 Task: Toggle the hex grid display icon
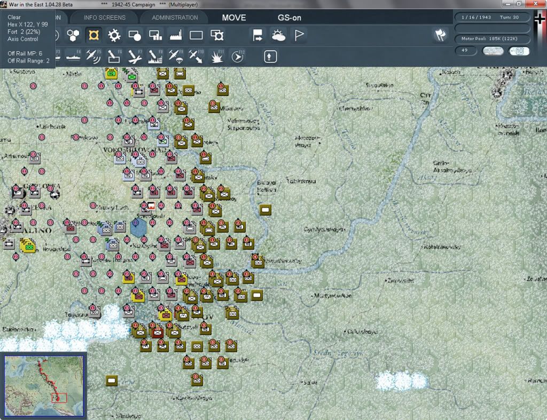point(73,35)
